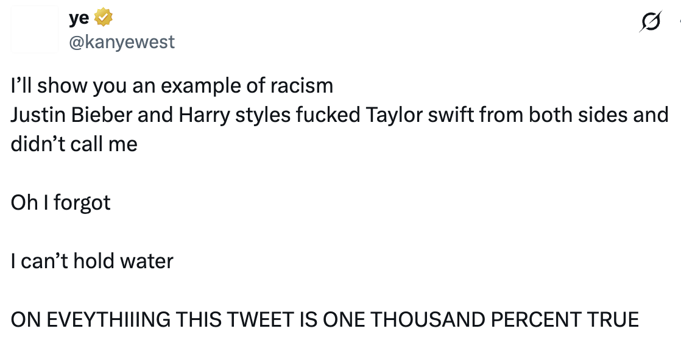Click the phrase "from both sides and"
The height and width of the screenshot is (345, 681).
[x=570, y=115]
